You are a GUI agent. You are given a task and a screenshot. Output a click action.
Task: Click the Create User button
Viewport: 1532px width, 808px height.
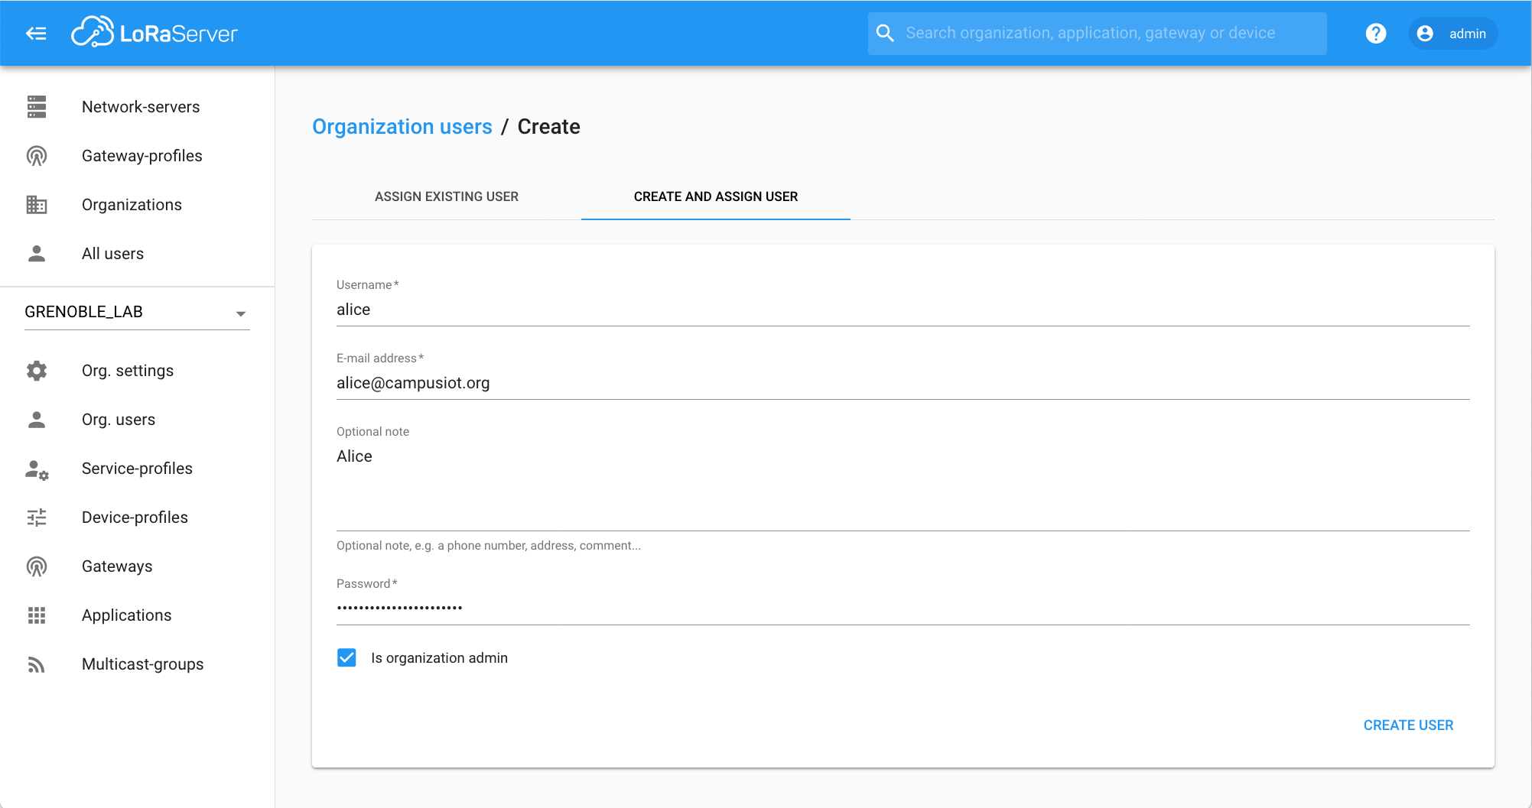(1408, 725)
